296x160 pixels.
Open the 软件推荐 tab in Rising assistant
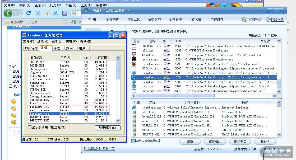click(217, 19)
